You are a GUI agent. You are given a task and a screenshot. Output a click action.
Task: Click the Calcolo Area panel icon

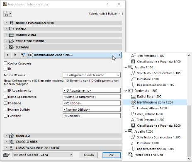pos(12,142)
